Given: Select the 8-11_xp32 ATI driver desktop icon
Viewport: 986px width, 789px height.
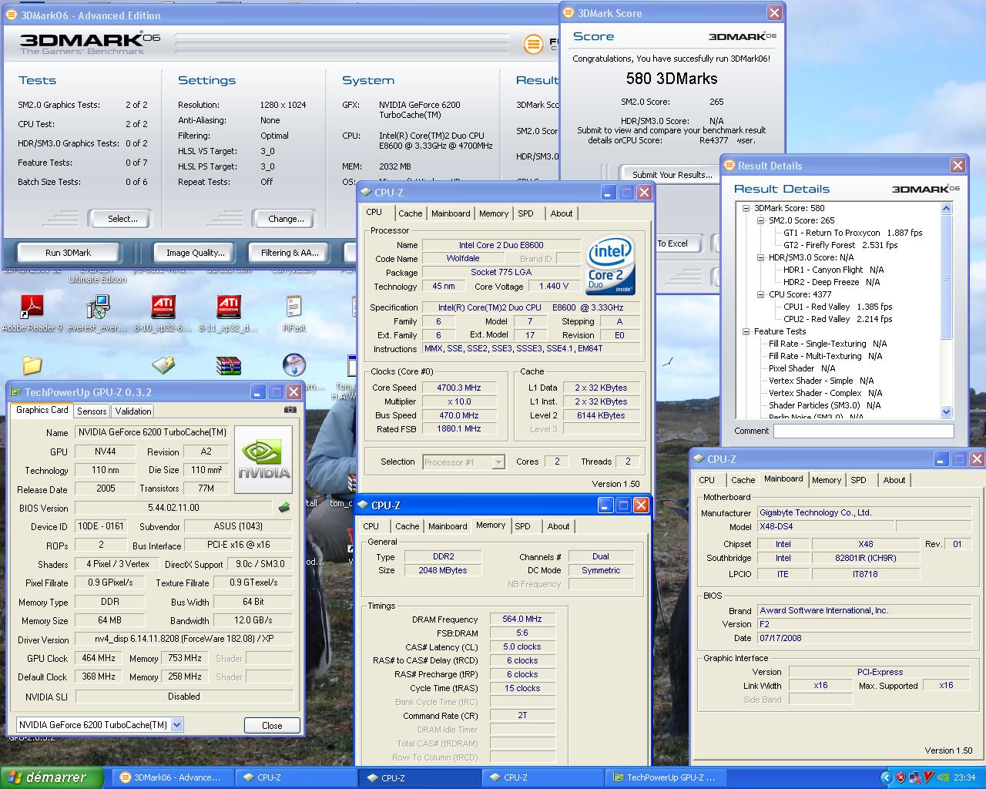Looking at the screenshot, I should [x=229, y=307].
